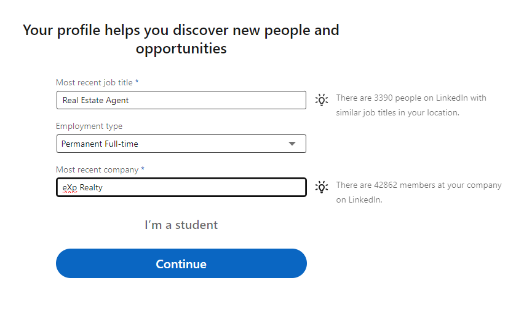This screenshot has height=310, width=516.
Task: Click the underlined misspelled word eXp
Action: click(69, 188)
